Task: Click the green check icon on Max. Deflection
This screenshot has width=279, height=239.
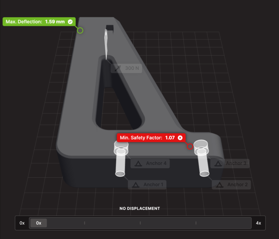Action: click(x=70, y=22)
